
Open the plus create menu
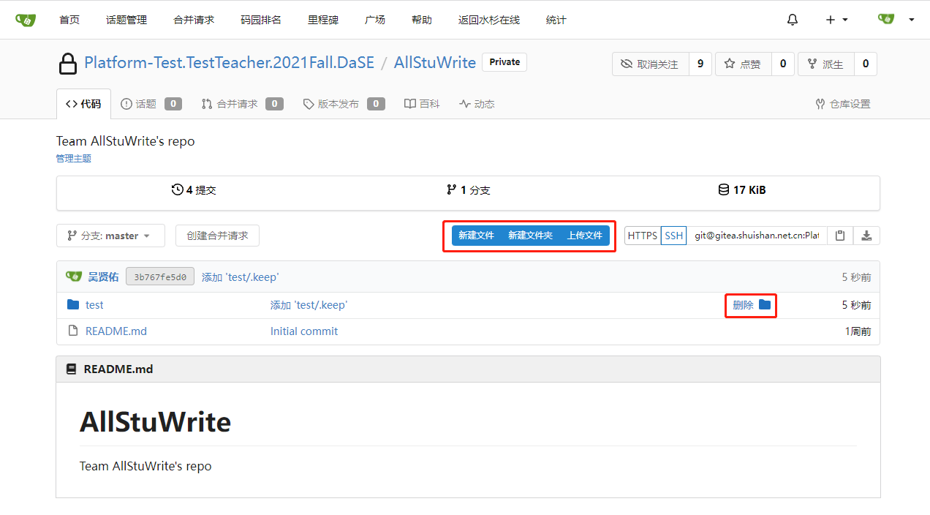[837, 20]
